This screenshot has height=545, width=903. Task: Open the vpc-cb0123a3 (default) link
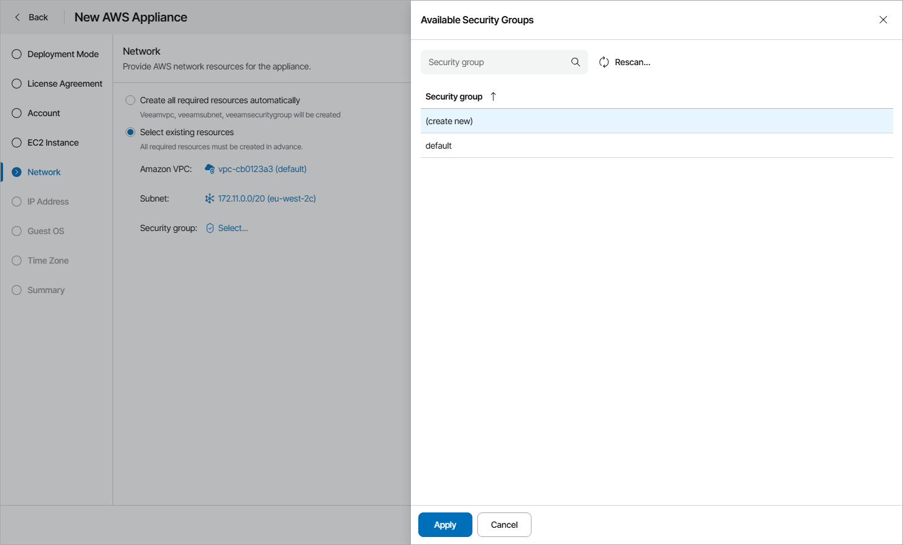tap(262, 169)
